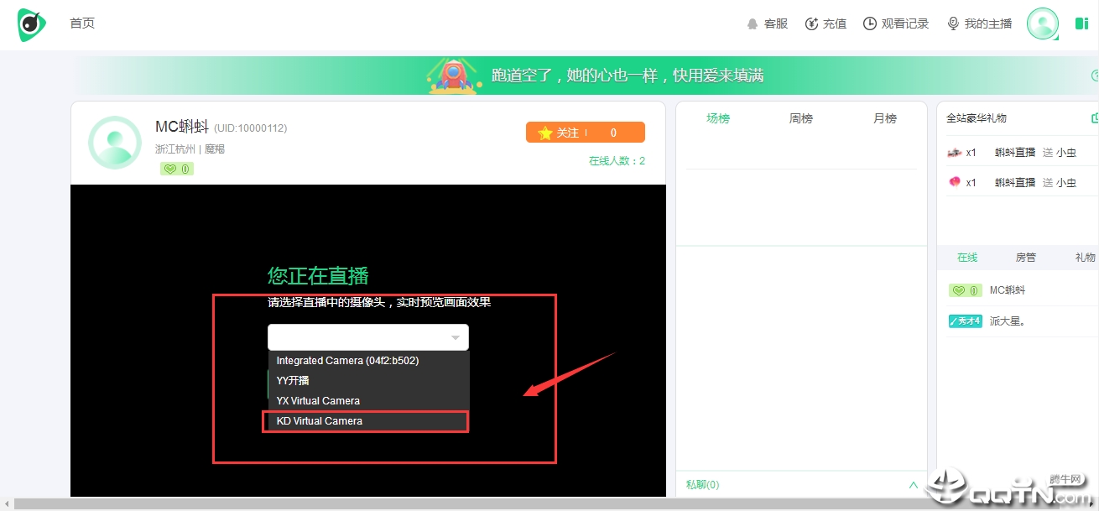Click MC蝌蚪 streamer name heading

tap(181, 127)
